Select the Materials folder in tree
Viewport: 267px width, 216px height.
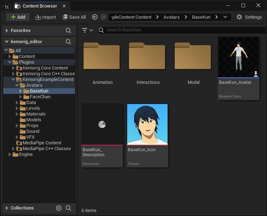click(36, 114)
